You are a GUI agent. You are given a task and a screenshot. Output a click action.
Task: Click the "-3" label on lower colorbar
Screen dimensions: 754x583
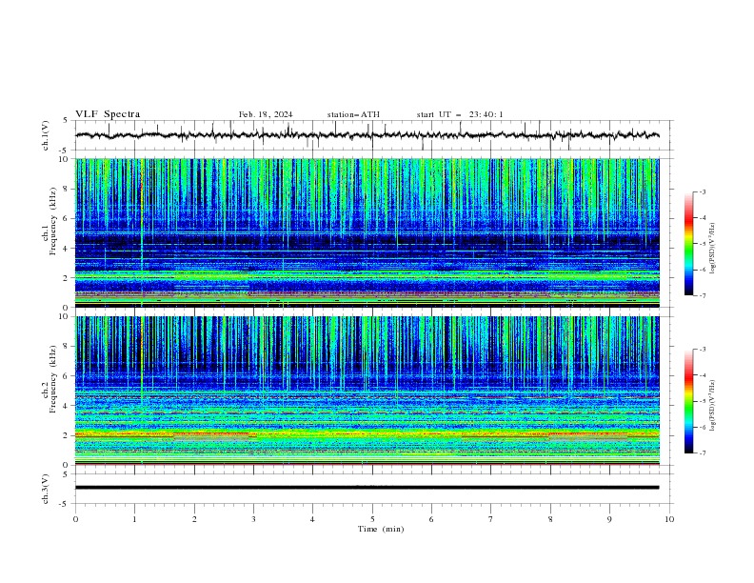[702, 350]
